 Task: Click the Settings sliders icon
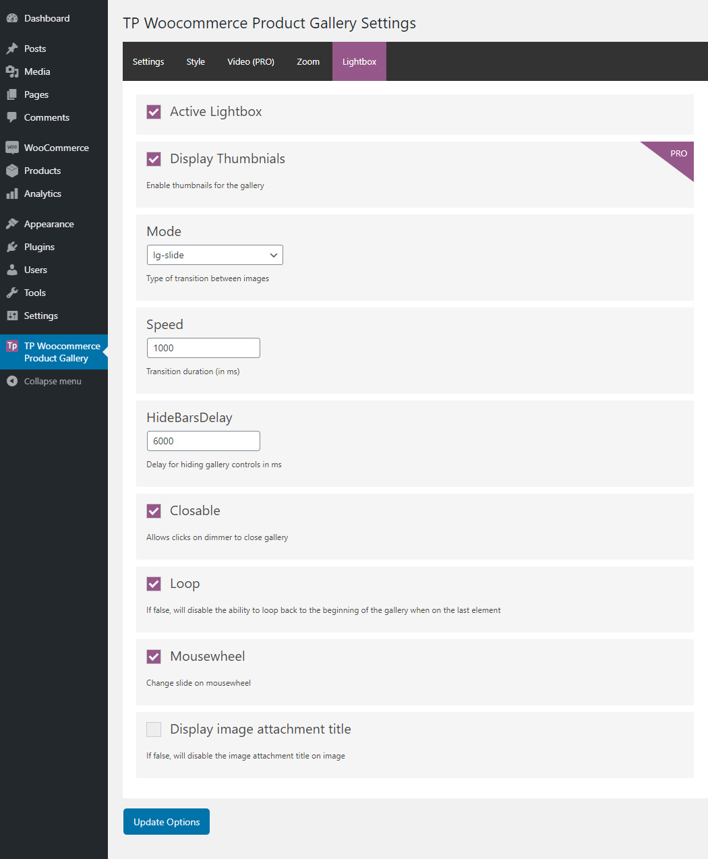[x=12, y=316]
